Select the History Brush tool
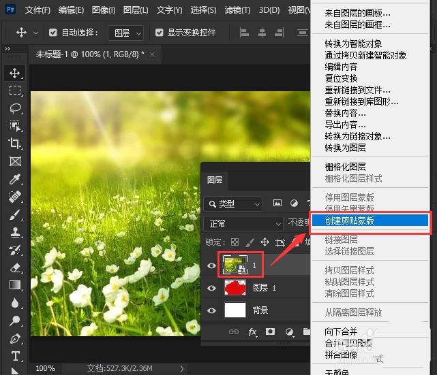Viewport: 437px width, 375px height. click(15, 250)
